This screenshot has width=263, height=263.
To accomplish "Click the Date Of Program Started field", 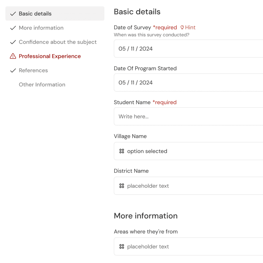I will pyautogui.click(x=188, y=83).
